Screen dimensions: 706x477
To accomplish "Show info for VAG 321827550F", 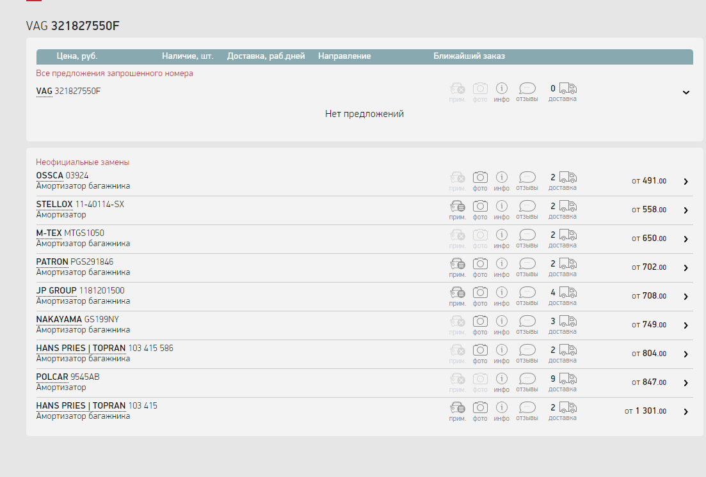I will click(x=502, y=92).
